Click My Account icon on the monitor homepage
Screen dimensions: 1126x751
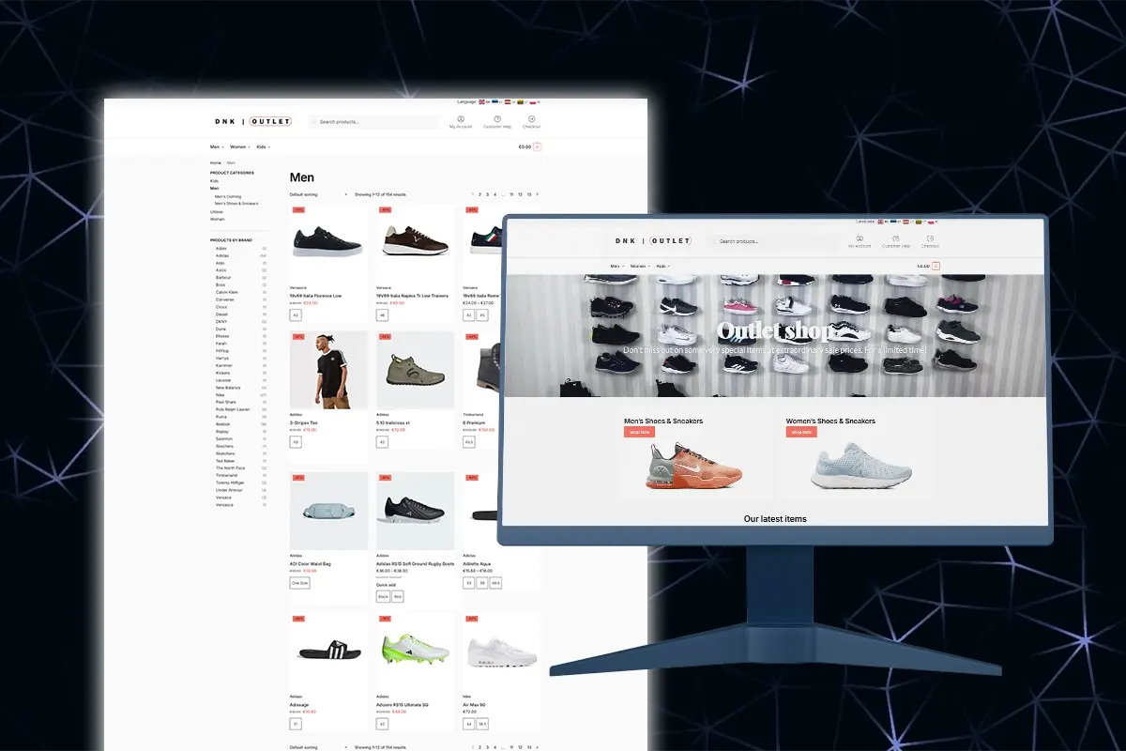click(859, 239)
